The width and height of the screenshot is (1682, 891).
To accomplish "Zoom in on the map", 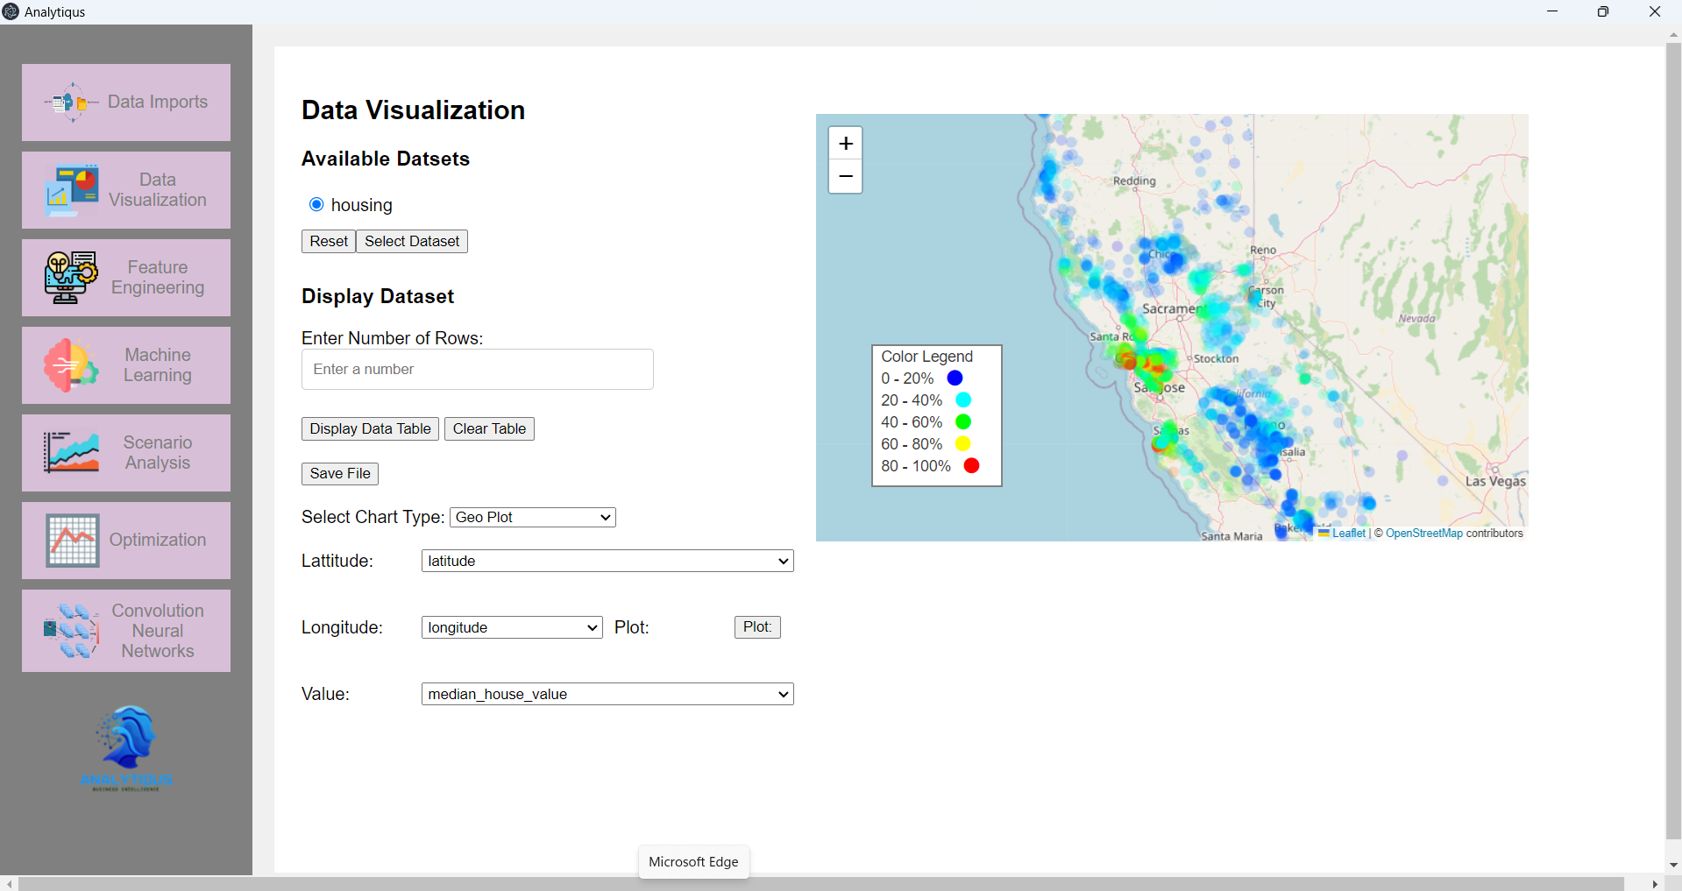I will [845, 144].
